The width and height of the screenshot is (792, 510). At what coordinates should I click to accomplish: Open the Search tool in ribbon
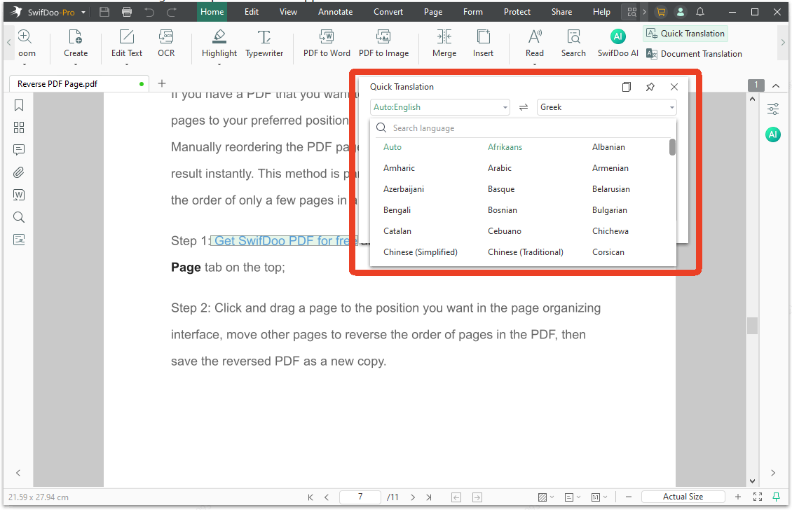(x=573, y=43)
